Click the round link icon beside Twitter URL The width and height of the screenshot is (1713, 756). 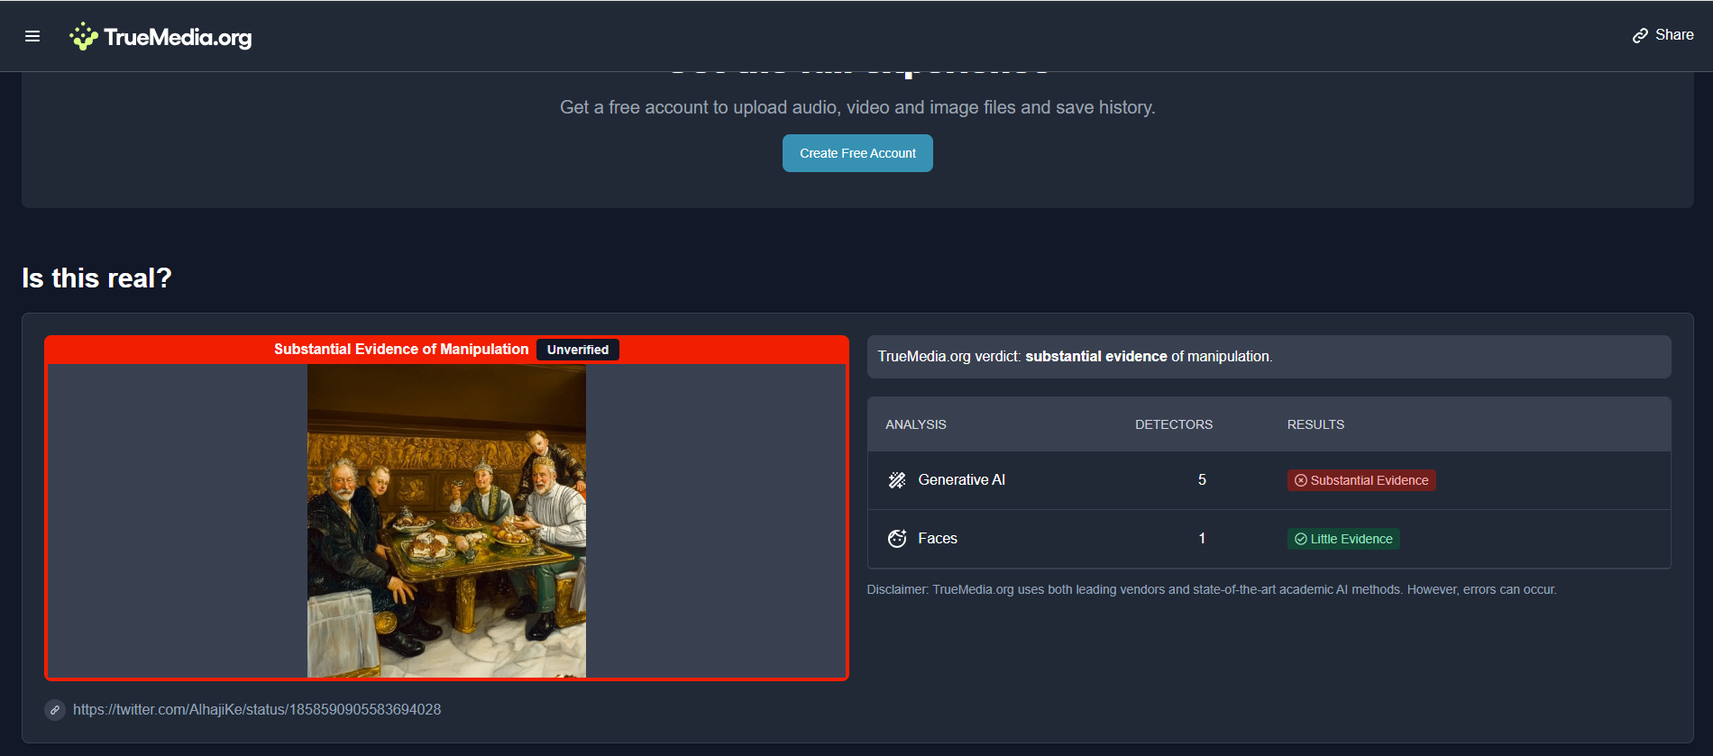pos(55,710)
